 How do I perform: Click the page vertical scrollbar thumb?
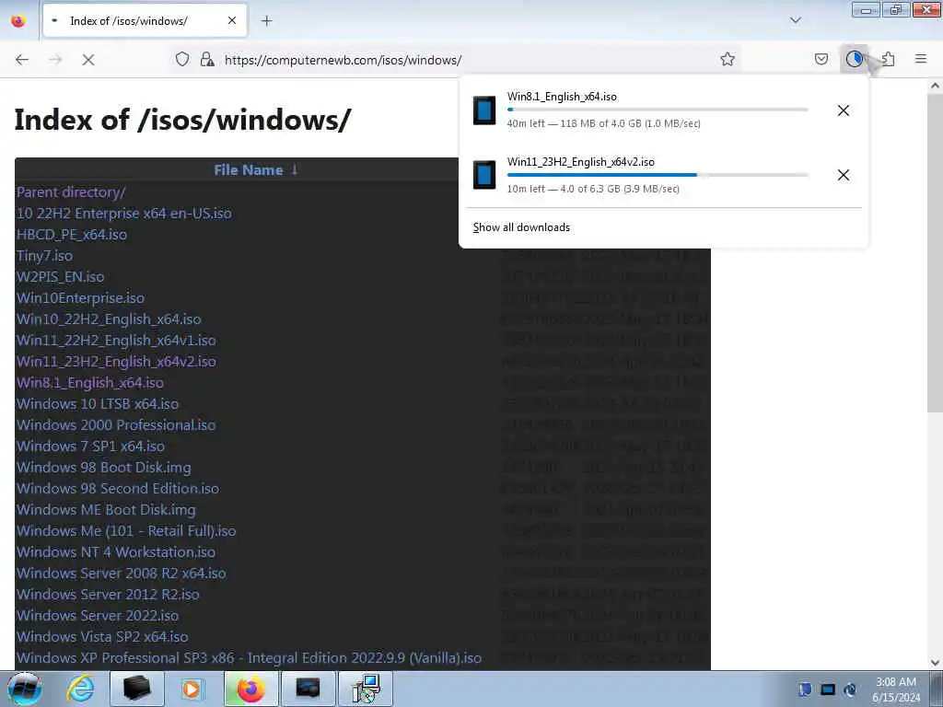(x=935, y=254)
